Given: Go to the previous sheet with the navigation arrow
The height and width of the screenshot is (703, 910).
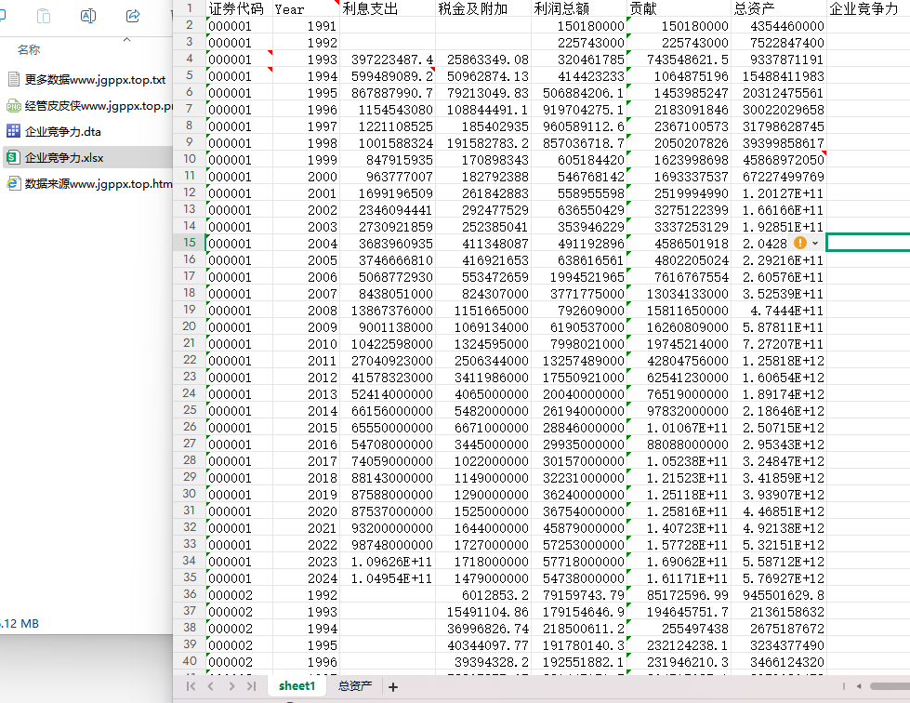Looking at the screenshot, I should tap(211, 686).
